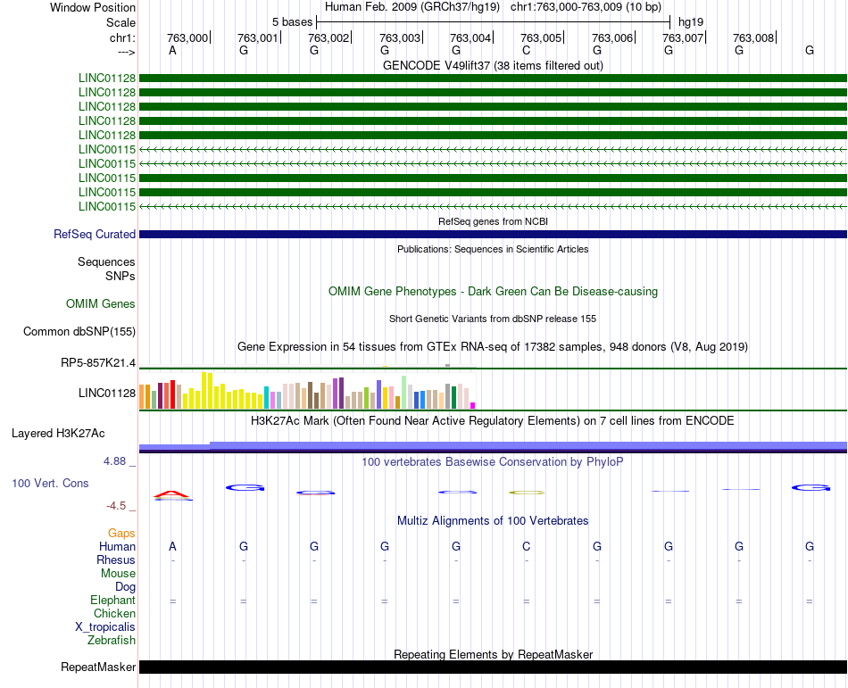Click the C base in the Human alignment row
Screen dimensions: 848x688
tap(527, 546)
